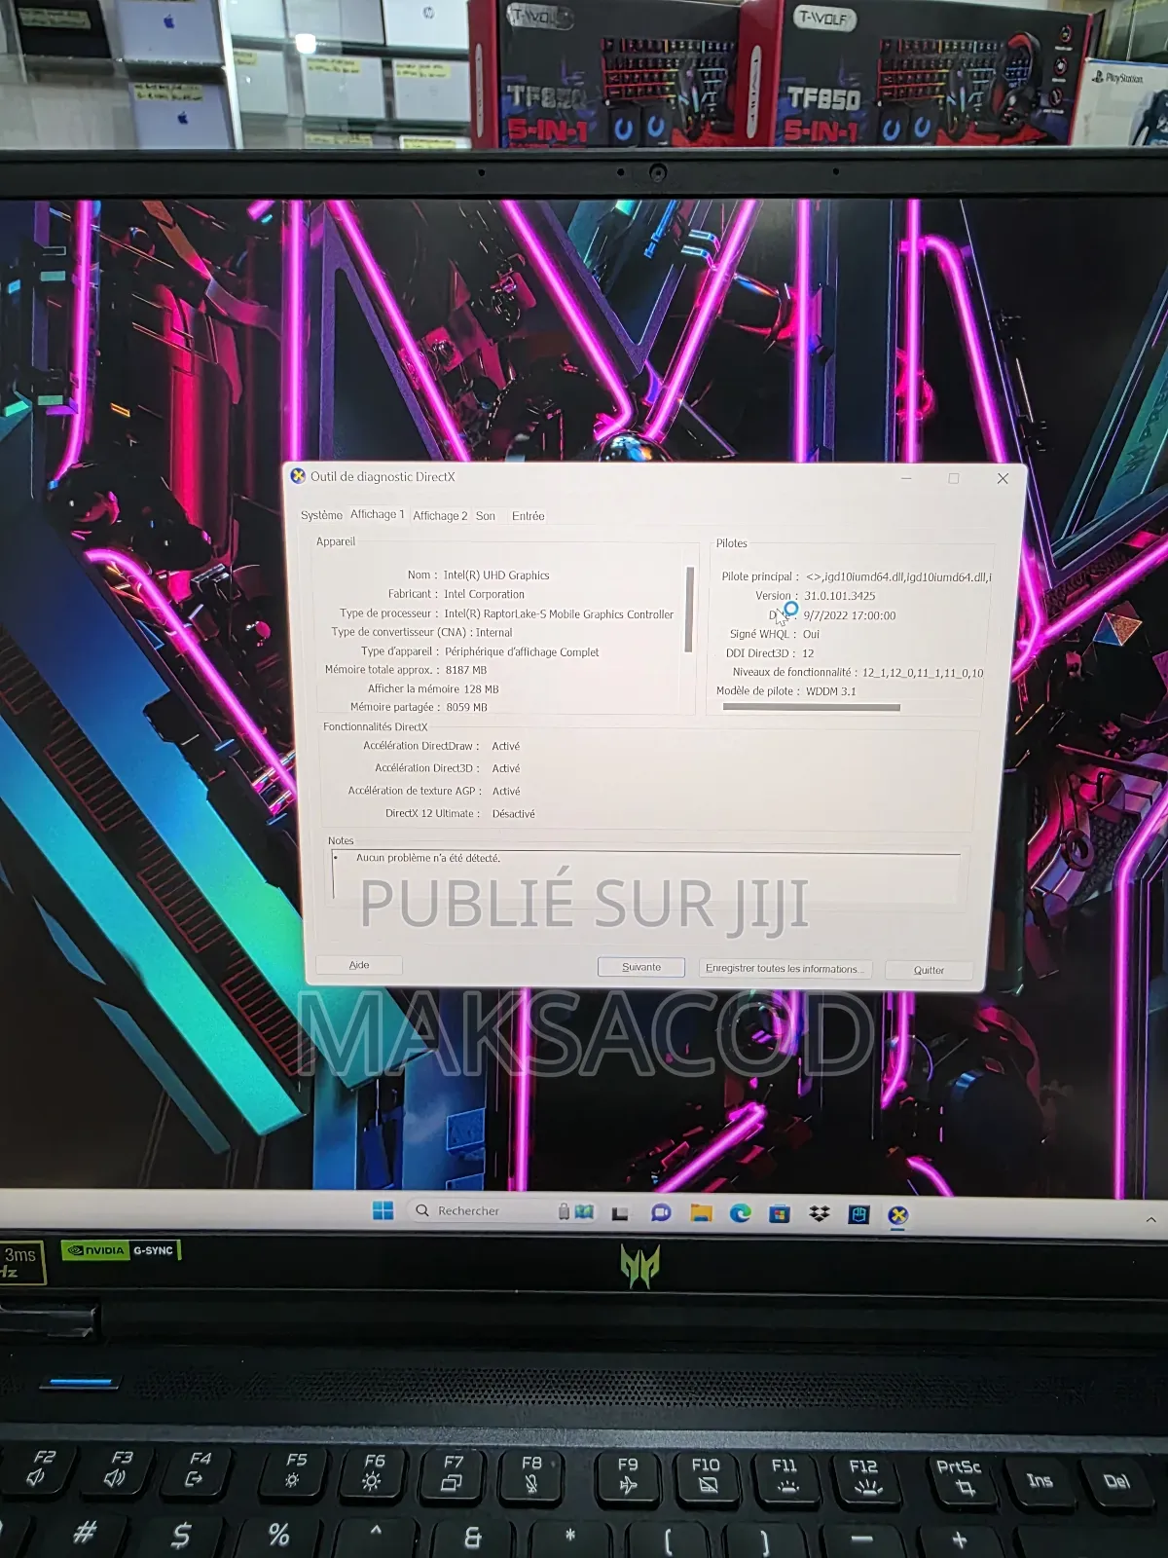The image size is (1168, 1558).
Task: Click the DirectX icon in the title bar
Action: tap(299, 476)
